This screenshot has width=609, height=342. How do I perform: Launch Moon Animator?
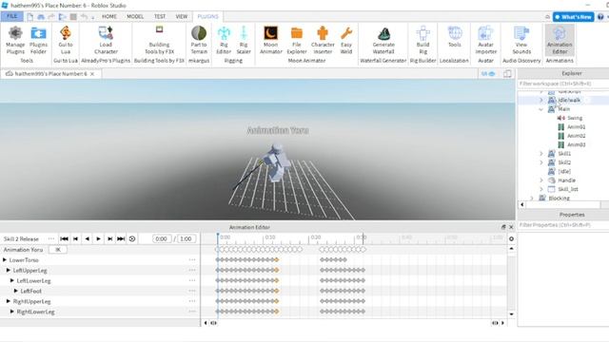(270, 40)
